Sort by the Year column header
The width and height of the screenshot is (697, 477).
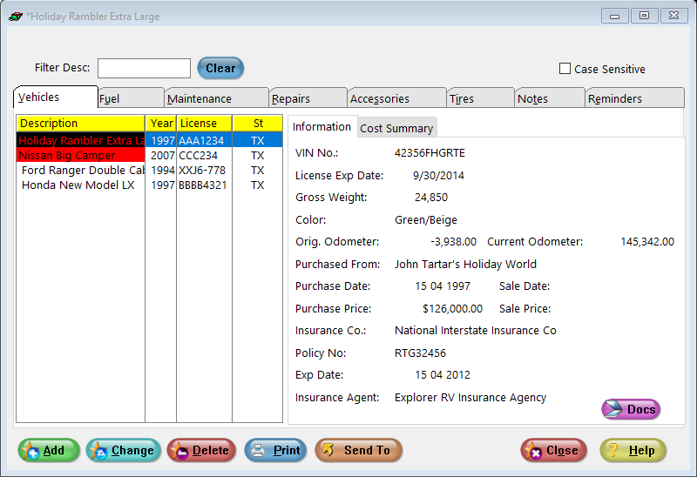coord(161,123)
